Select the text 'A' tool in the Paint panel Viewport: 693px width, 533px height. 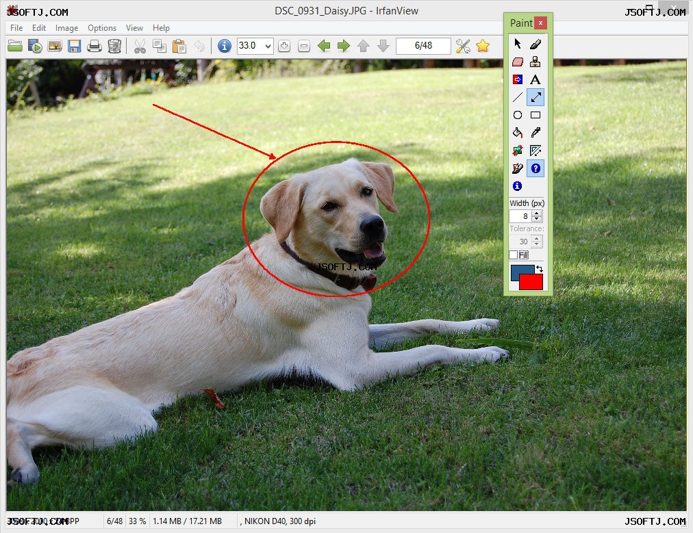(x=535, y=79)
